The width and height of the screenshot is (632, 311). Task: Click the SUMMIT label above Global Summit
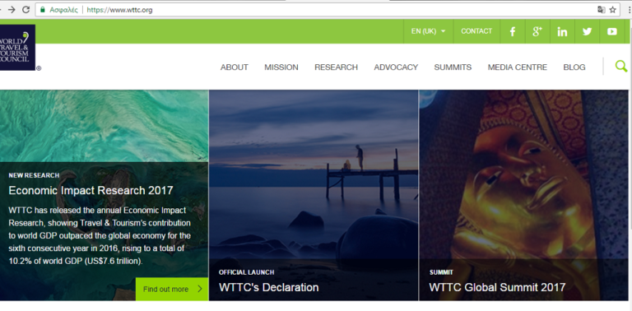click(441, 272)
